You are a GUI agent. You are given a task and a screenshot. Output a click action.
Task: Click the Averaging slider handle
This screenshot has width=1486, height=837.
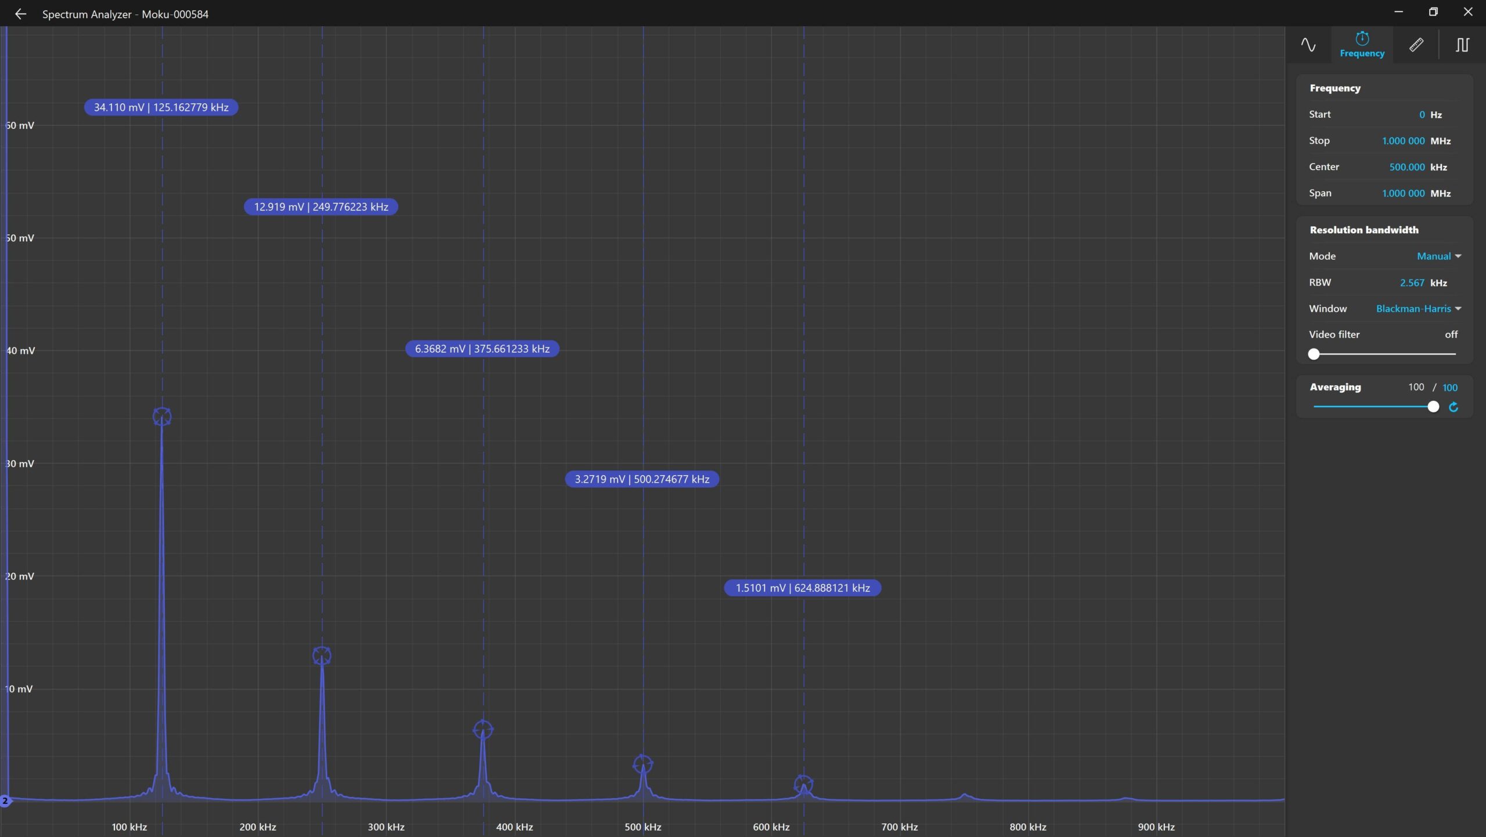click(1433, 407)
